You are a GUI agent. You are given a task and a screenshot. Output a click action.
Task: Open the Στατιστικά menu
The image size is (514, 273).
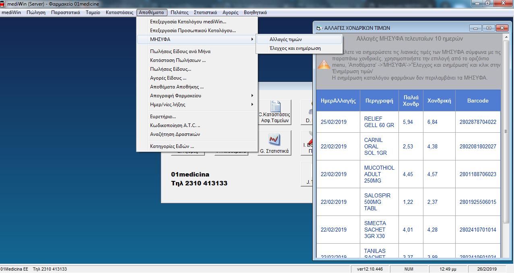pos(205,12)
